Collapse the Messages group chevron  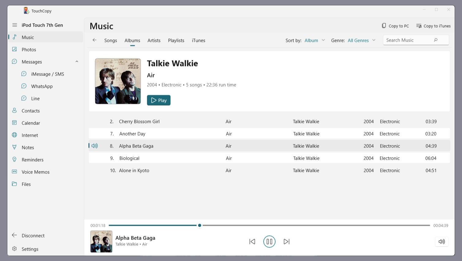coord(77,62)
